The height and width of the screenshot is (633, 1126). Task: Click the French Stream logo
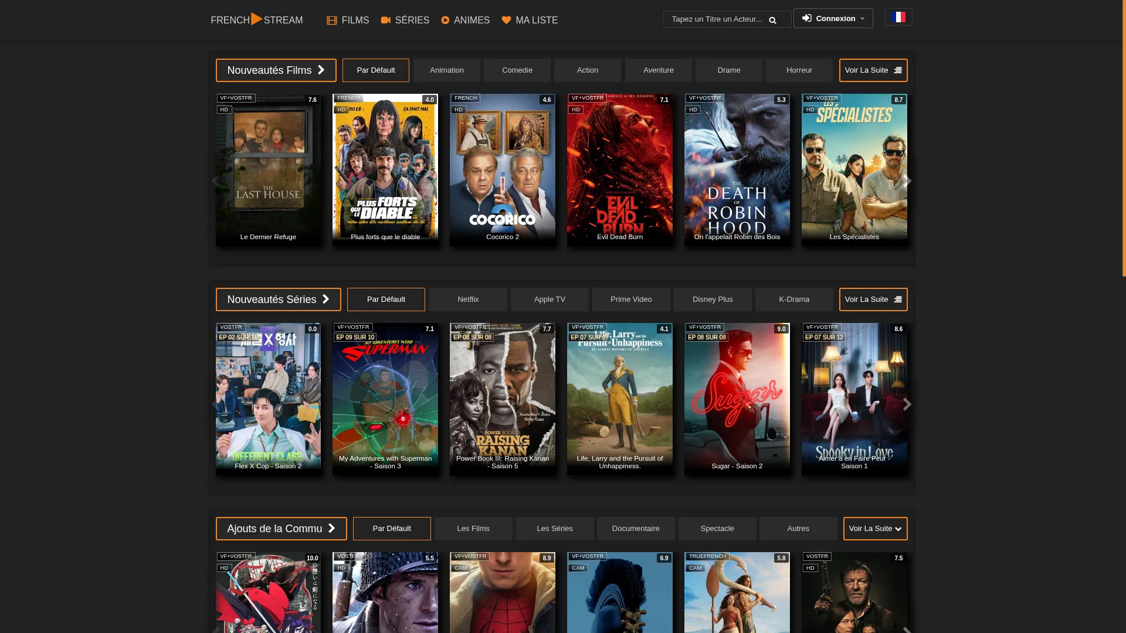click(x=257, y=19)
